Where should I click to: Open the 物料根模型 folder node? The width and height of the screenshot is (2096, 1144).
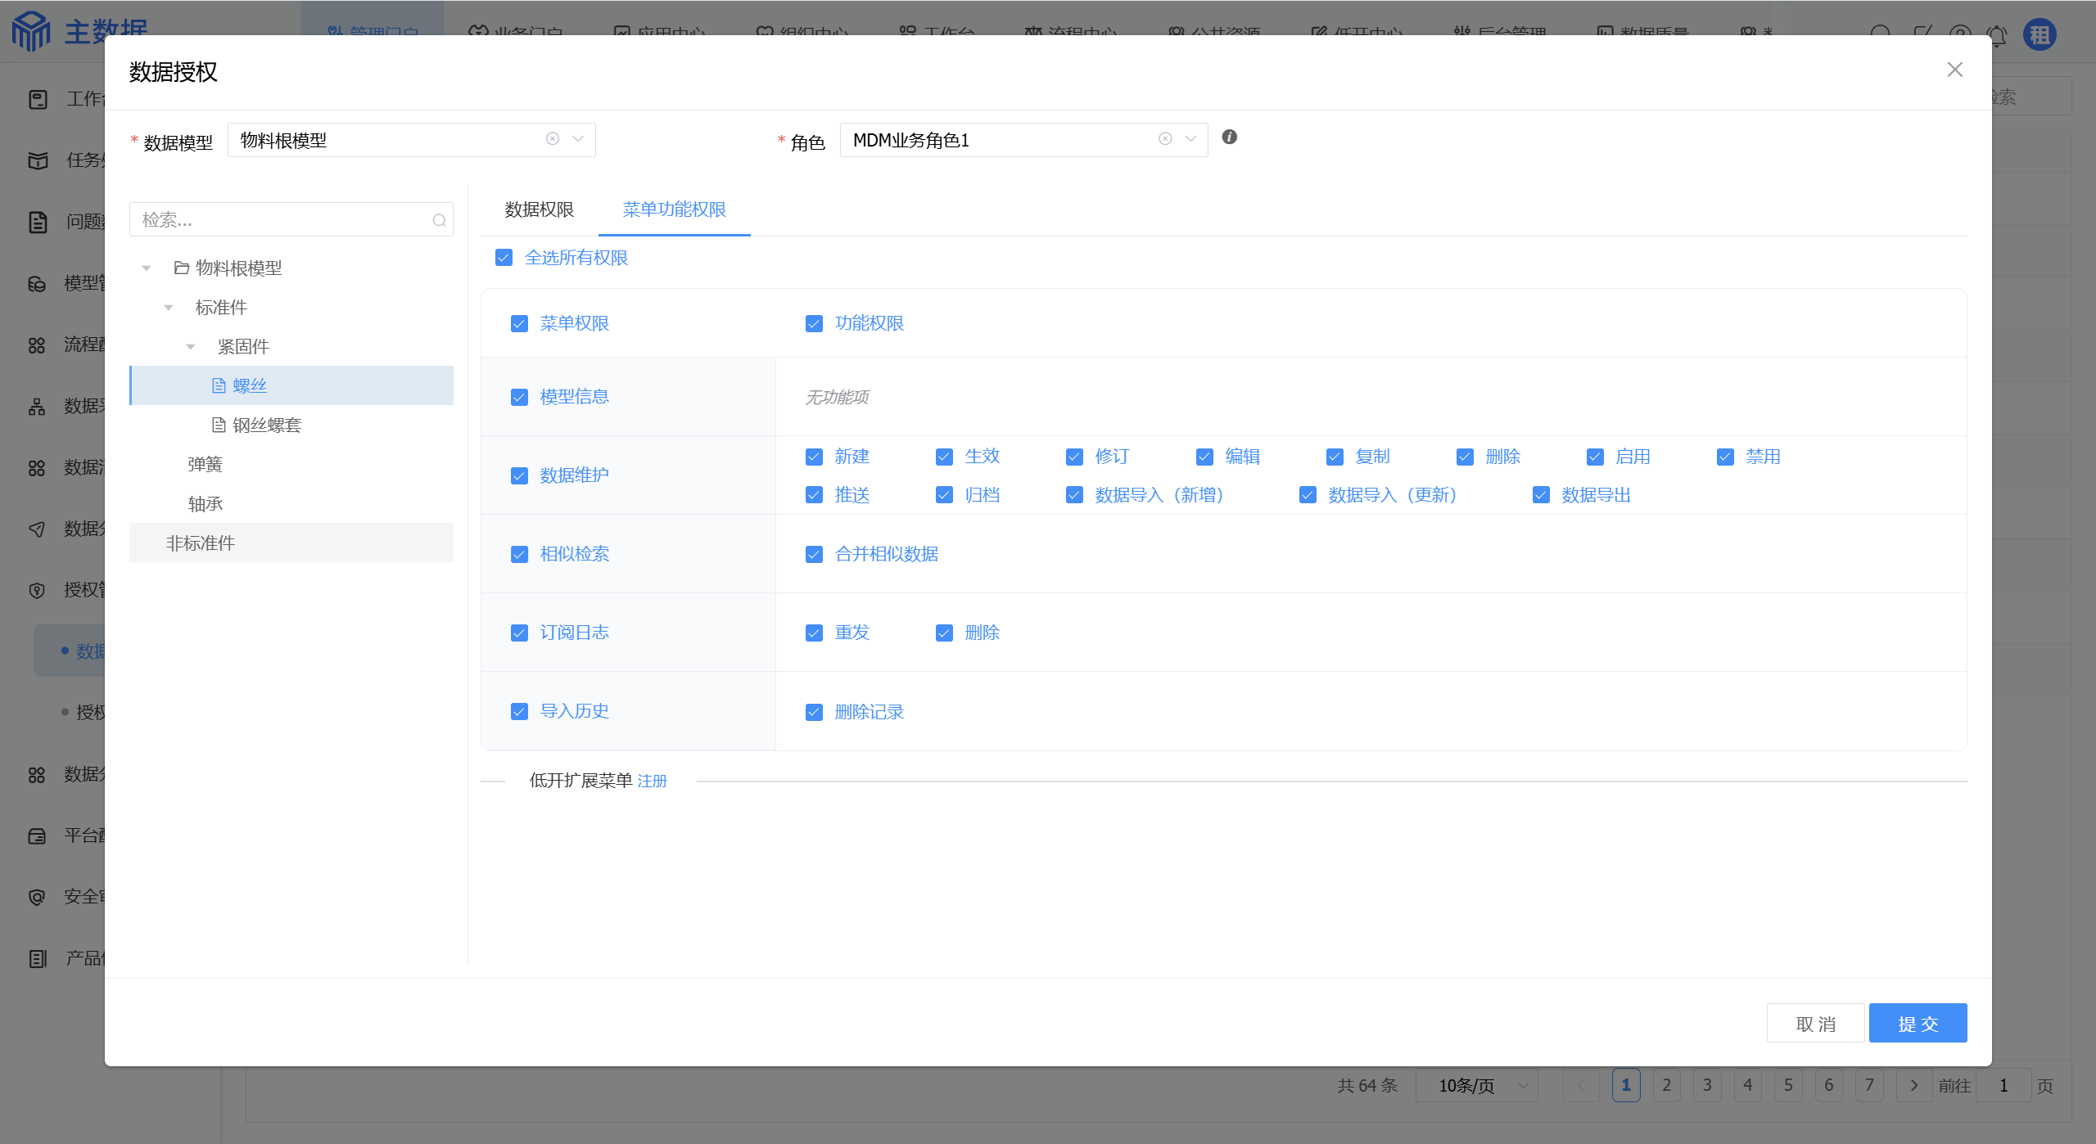point(238,268)
